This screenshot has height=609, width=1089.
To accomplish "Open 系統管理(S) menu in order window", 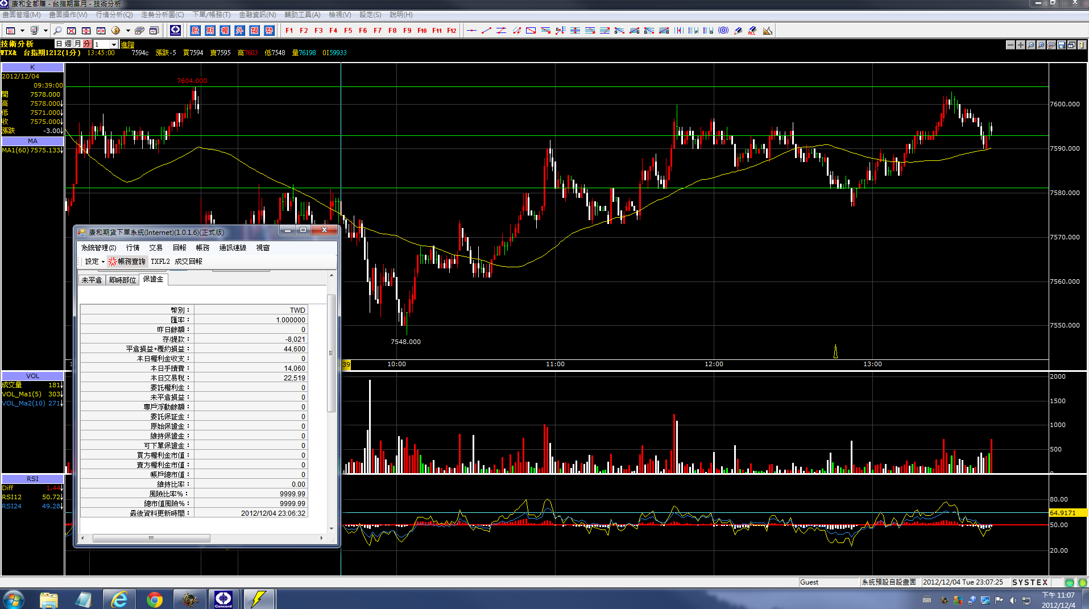I will pos(98,248).
